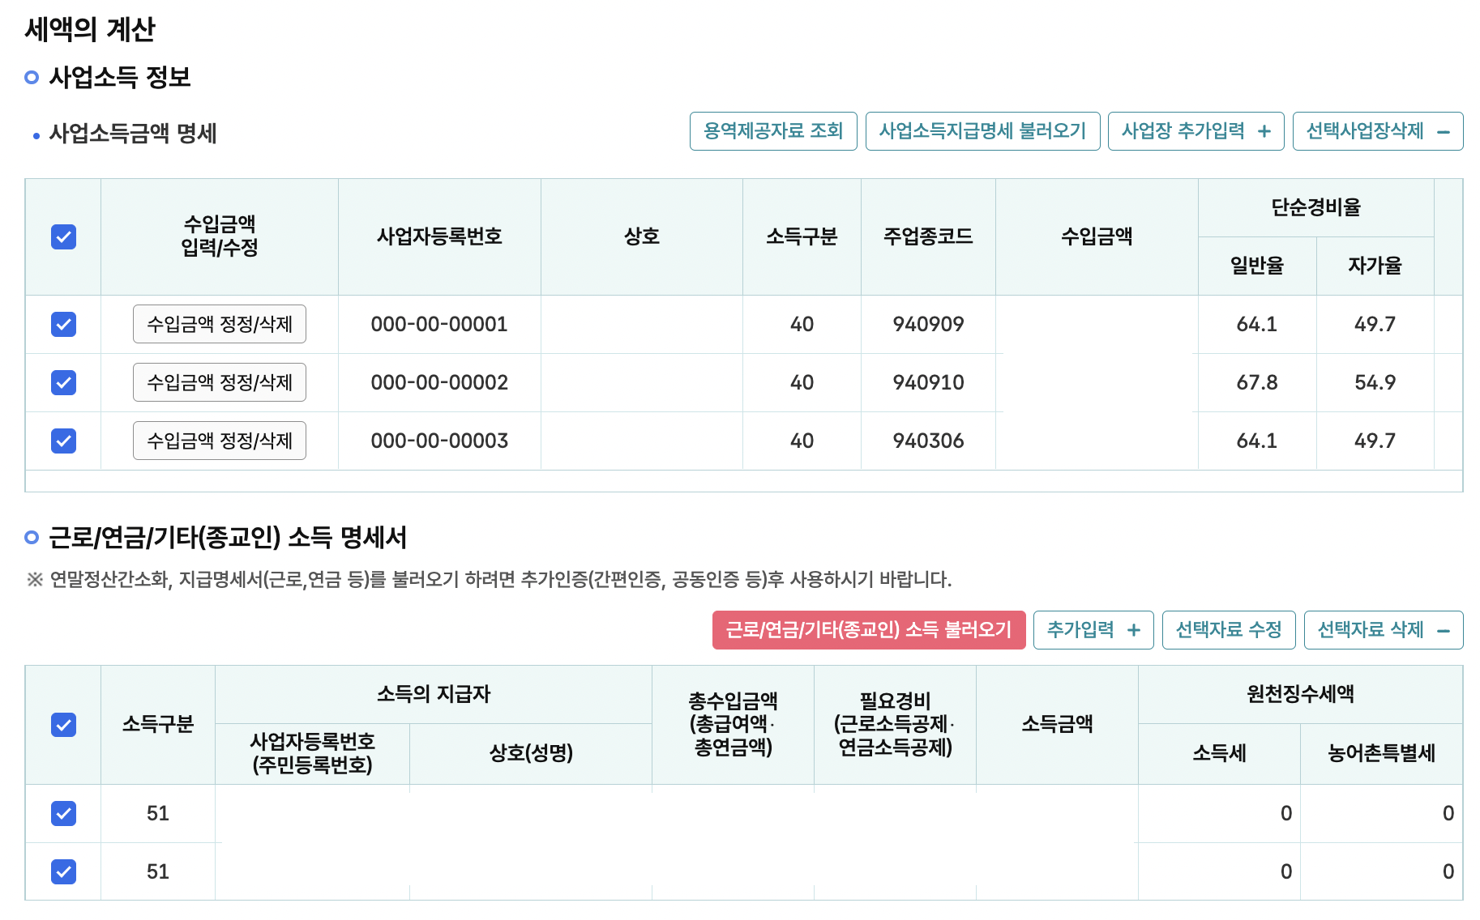The height and width of the screenshot is (920, 1480).
Task: Uncheck the first 소득구분 51 row
Action: pyautogui.click(x=63, y=814)
